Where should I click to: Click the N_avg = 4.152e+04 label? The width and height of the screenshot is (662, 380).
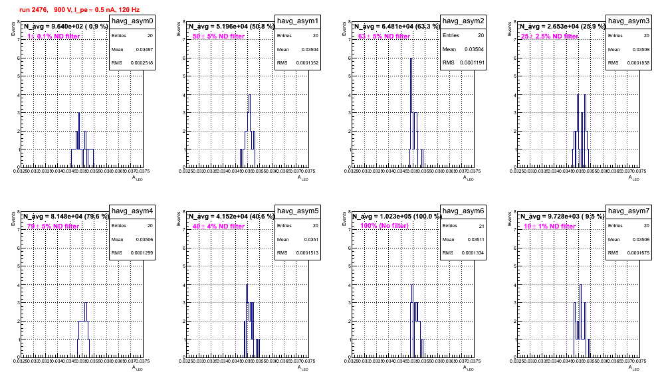click(231, 216)
